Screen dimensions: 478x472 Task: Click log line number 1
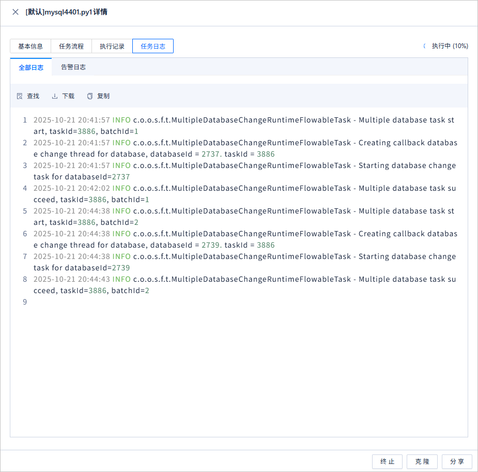point(25,120)
